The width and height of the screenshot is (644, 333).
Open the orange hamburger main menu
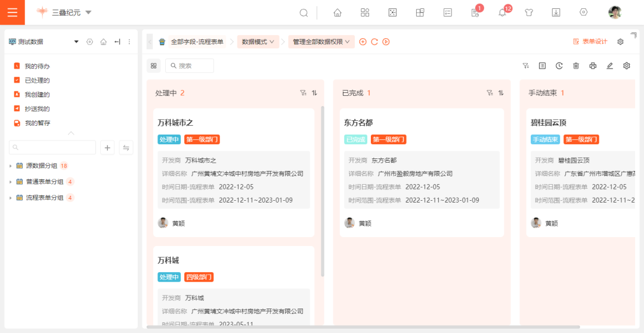pyautogui.click(x=13, y=13)
